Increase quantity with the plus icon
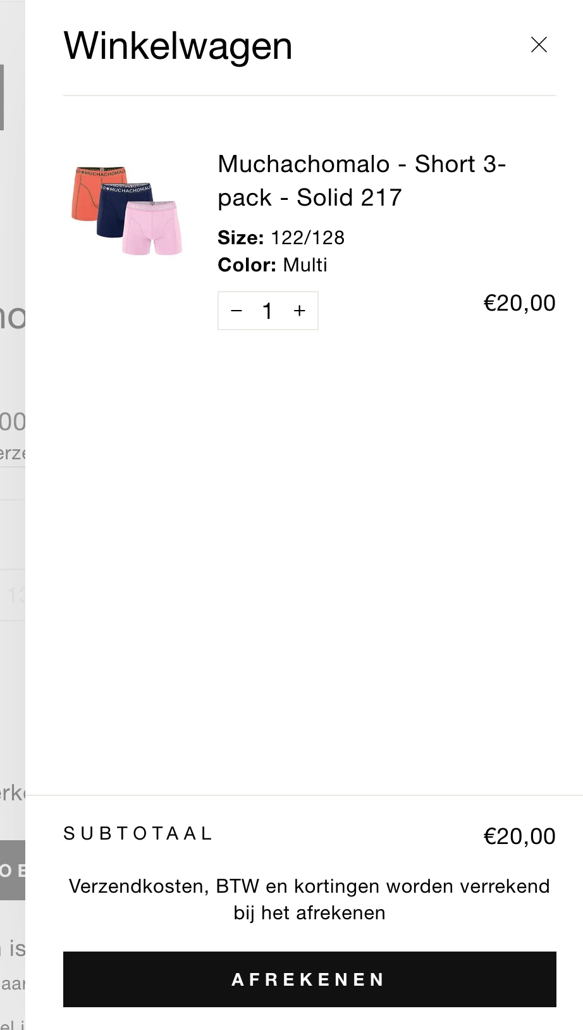 point(300,311)
